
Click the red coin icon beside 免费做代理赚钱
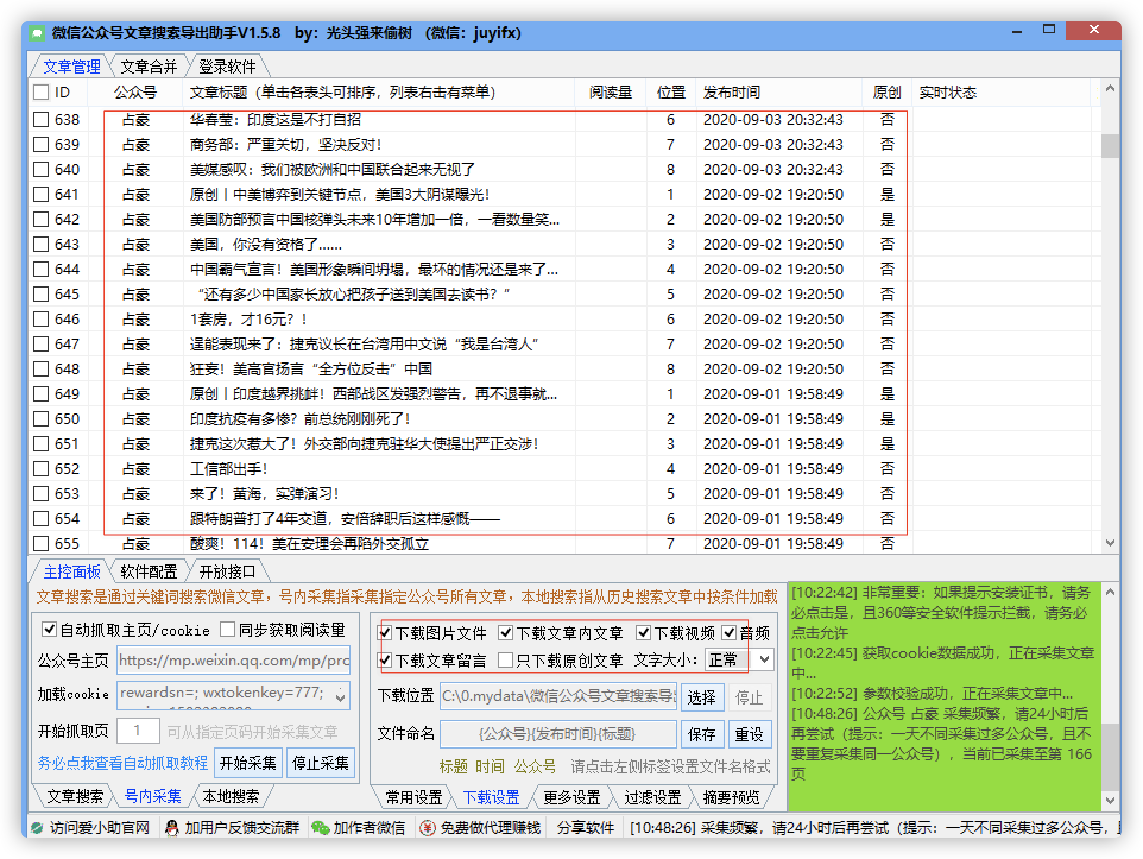427,828
